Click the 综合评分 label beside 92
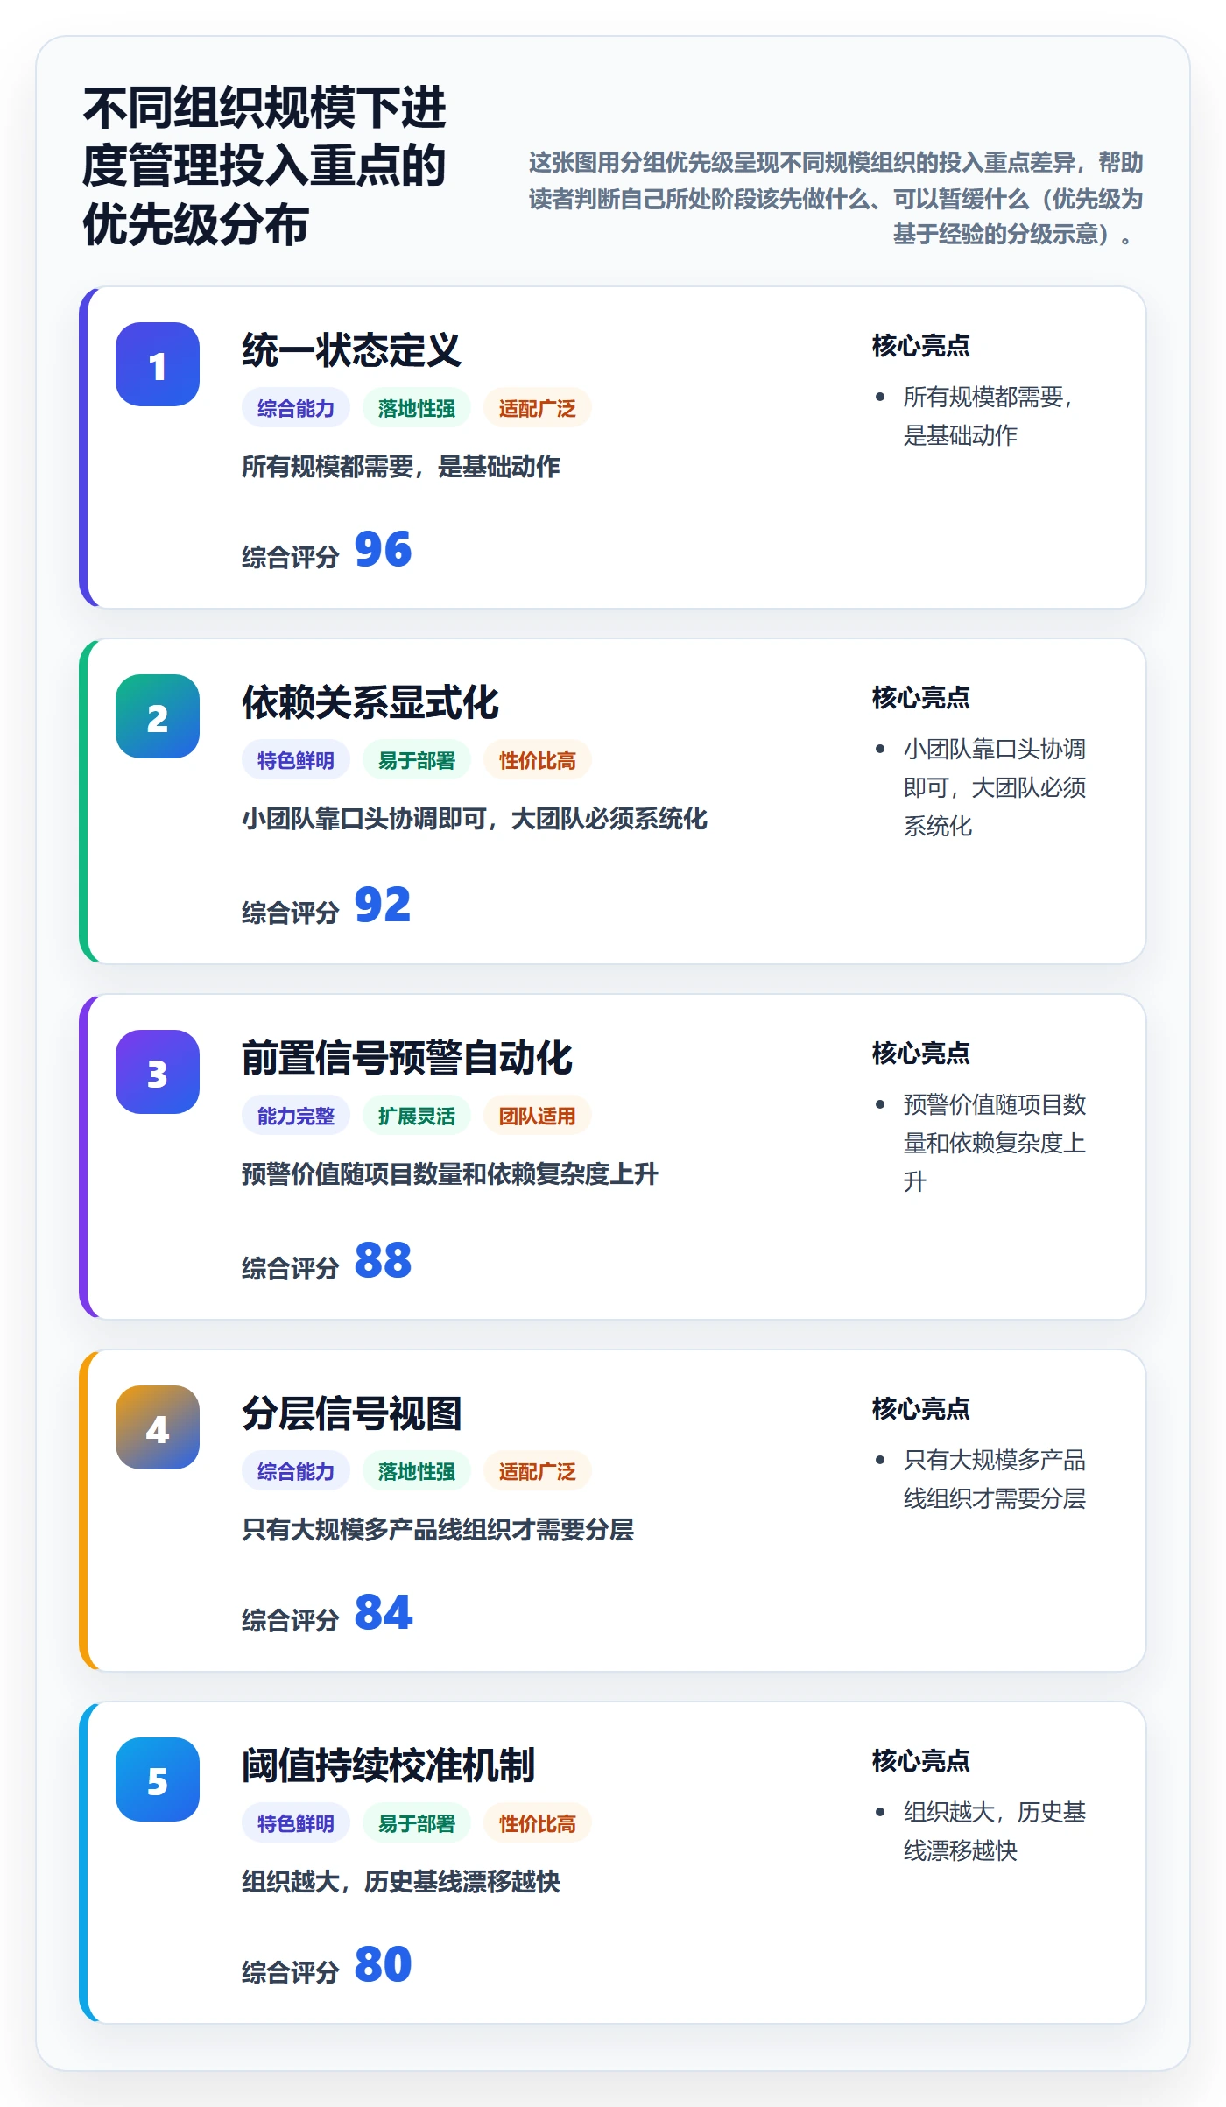The image size is (1226, 2107). point(291,913)
